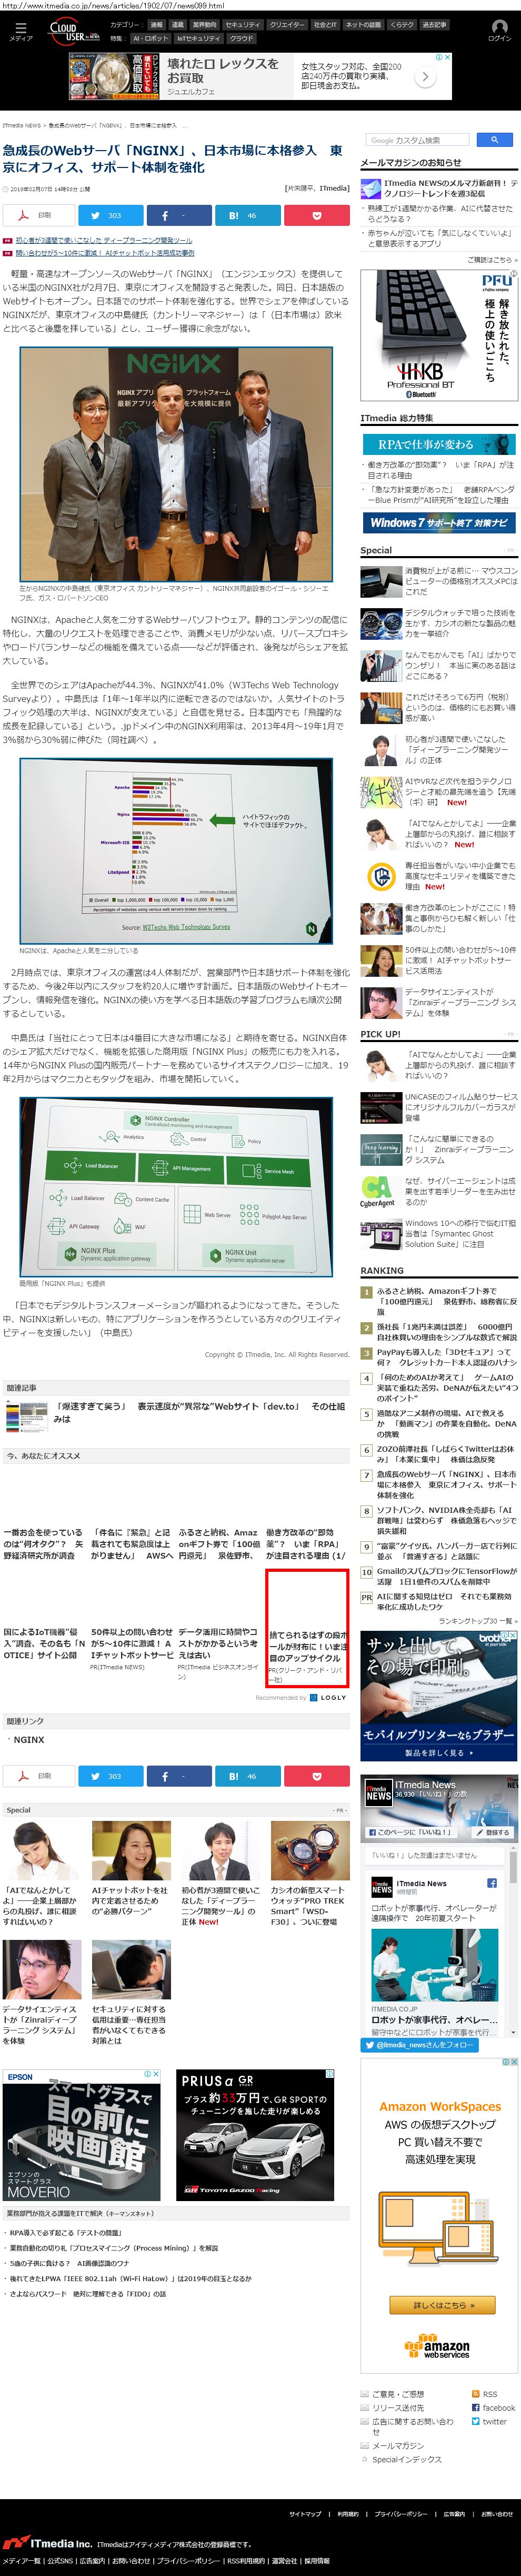Click Brother ad 製品を詳しく見る button
521x2576 pixels.
(438, 1753)
